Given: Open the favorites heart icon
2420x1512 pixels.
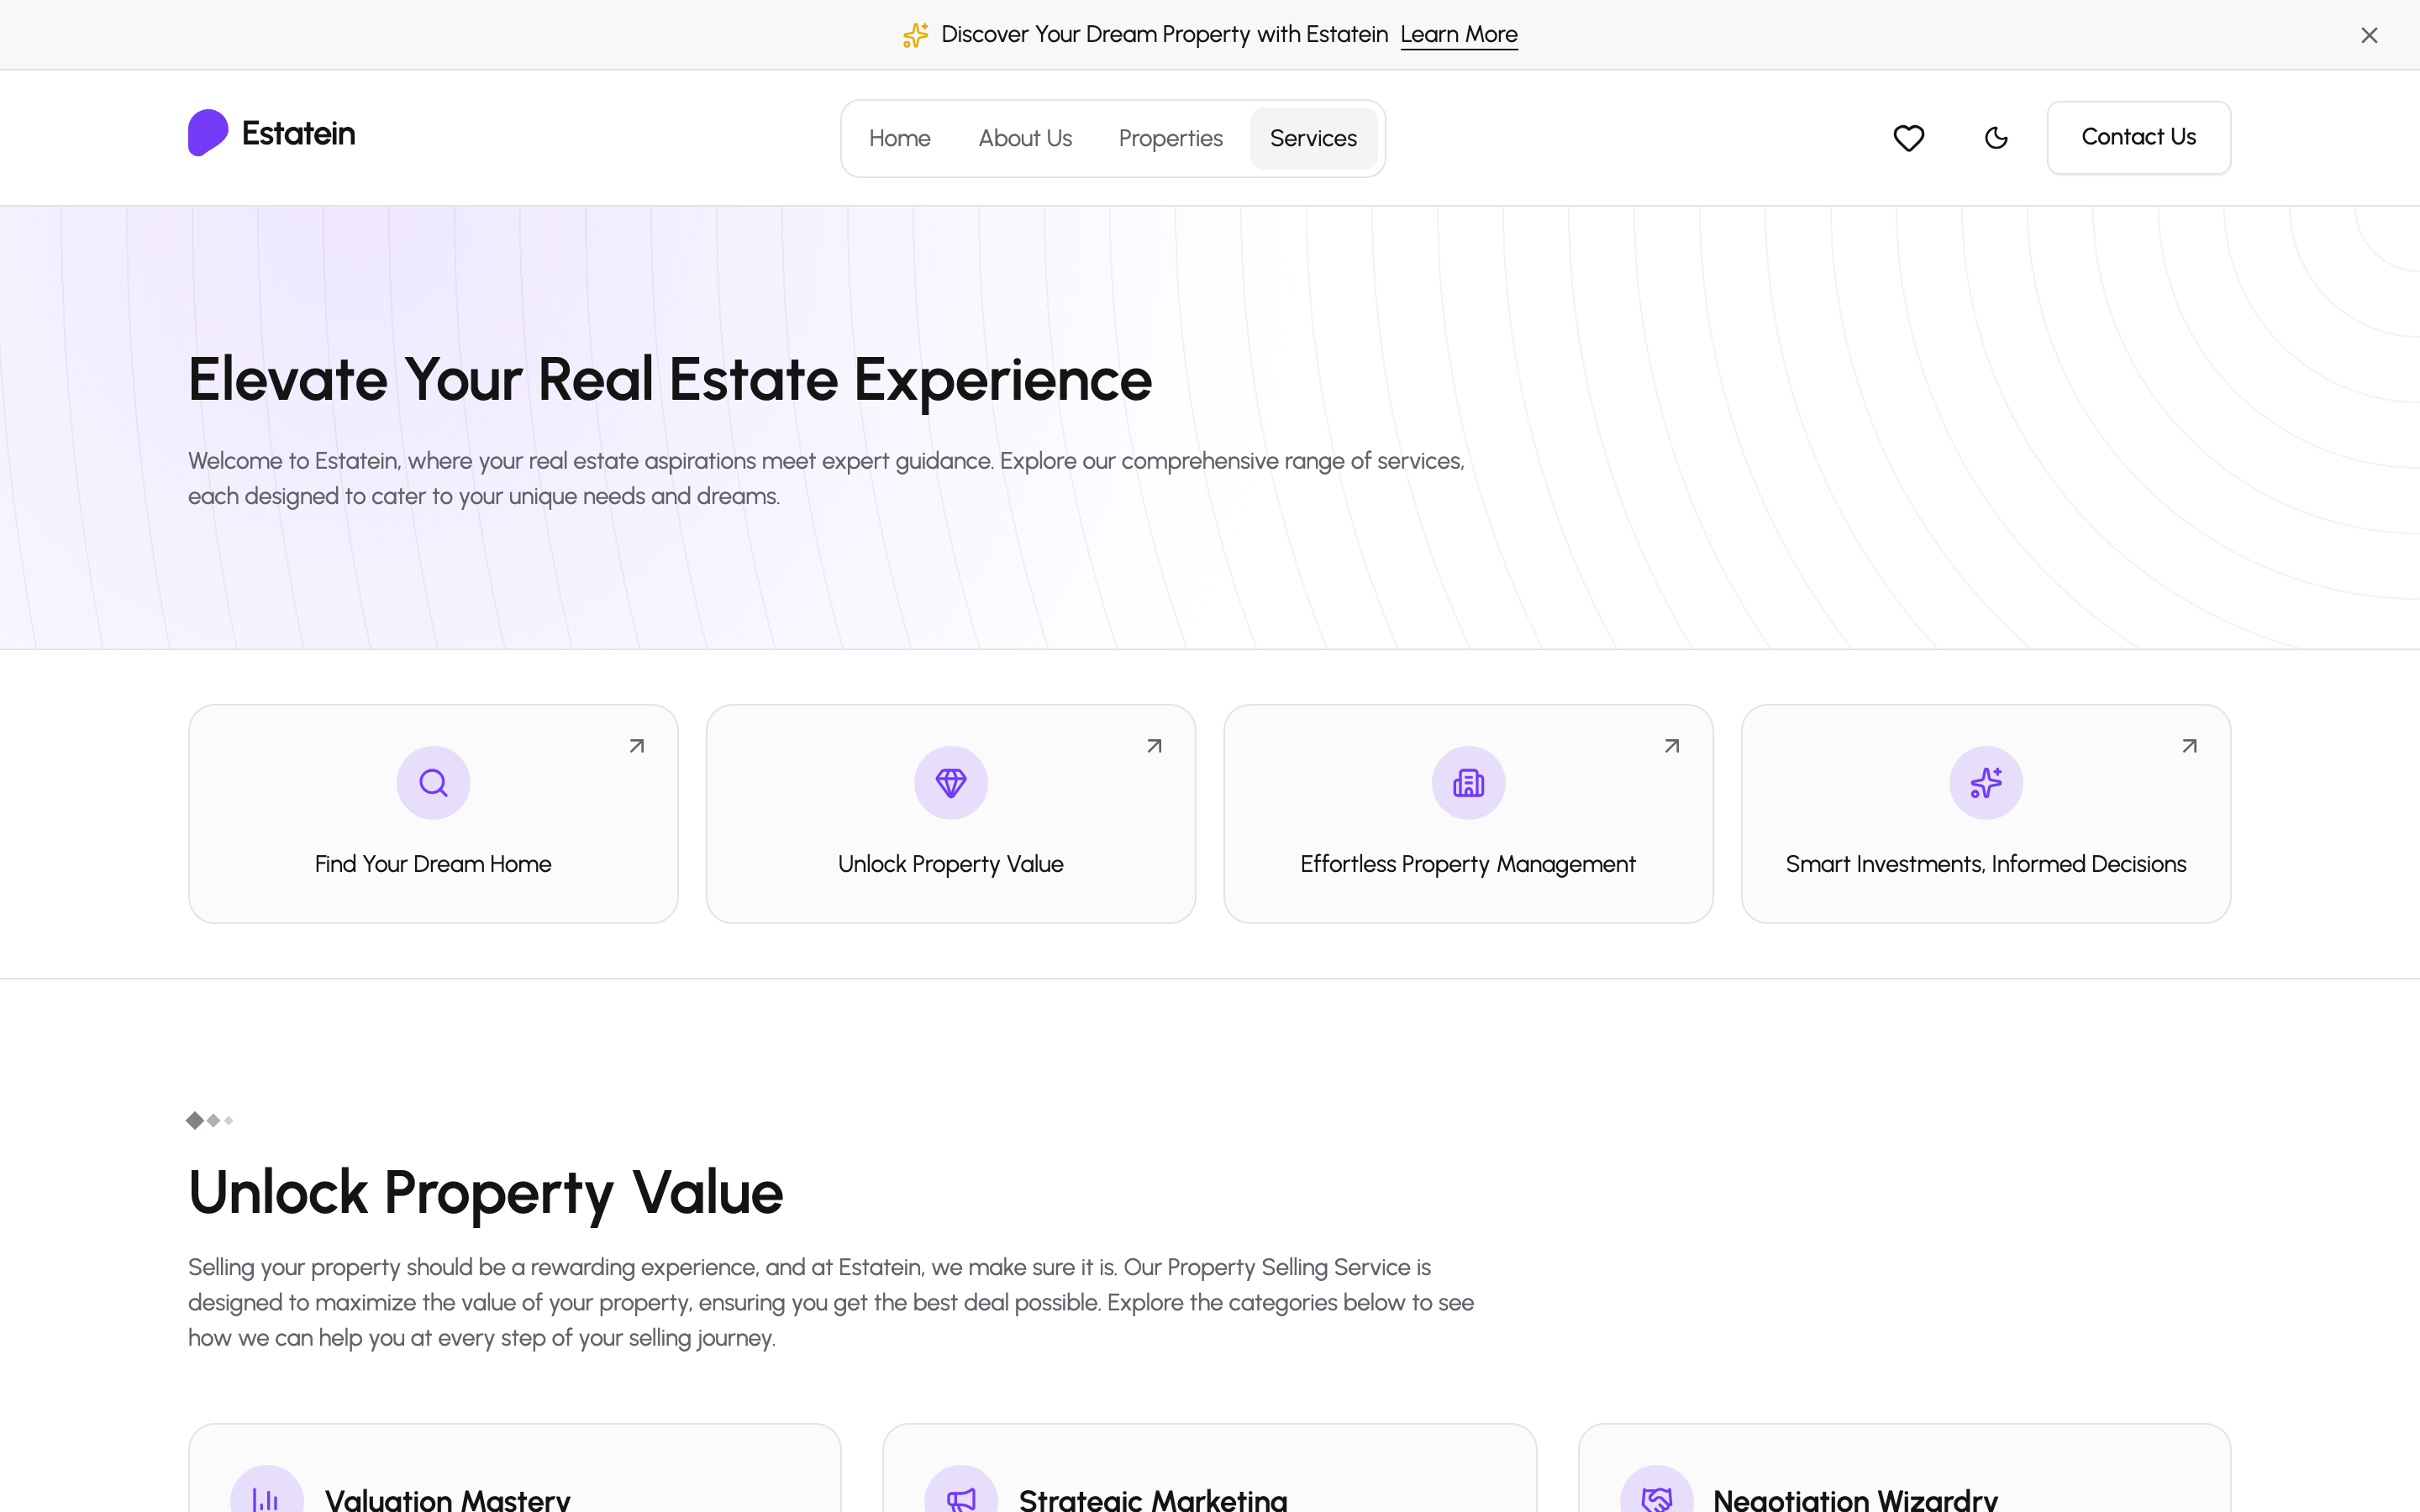Looking at the screenshot, I should [x=1908, y=138].
